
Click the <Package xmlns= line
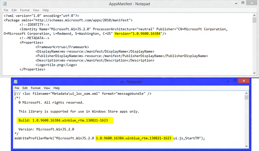tap(68, 20)
